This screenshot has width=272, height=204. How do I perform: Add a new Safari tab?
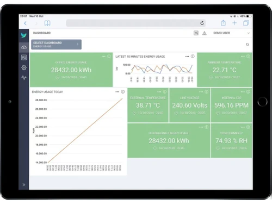[x=234, y=23]
